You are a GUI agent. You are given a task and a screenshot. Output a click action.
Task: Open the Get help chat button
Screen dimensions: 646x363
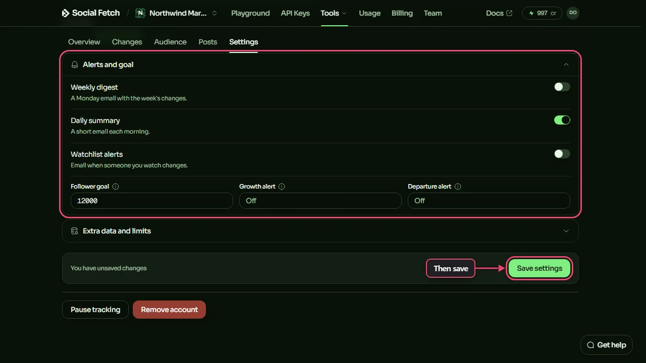pos(607,345)
